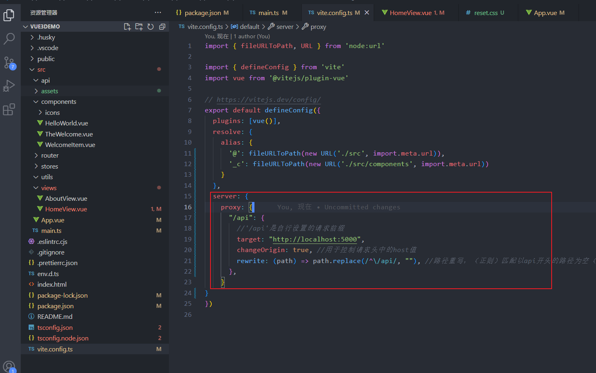Click line number 24 in gutter
Screen dimensions: 596x373
pyautogui.click(x=188, y=293)
